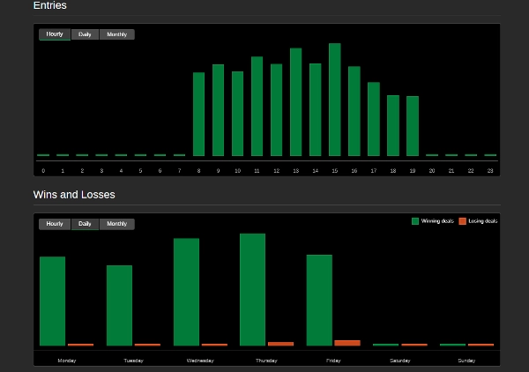This screenshot has width=529, height=372.
Task: Switch Entries chart to Monthly
Action: (116, 34)
